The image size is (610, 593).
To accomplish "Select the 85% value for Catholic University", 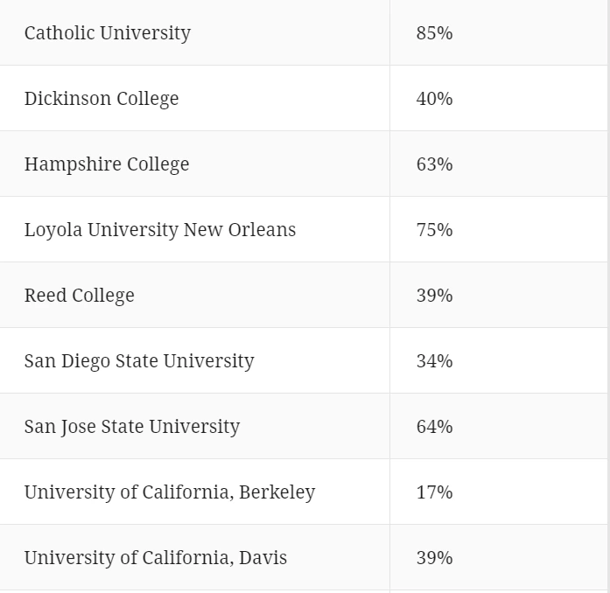I will pos(434,33).
